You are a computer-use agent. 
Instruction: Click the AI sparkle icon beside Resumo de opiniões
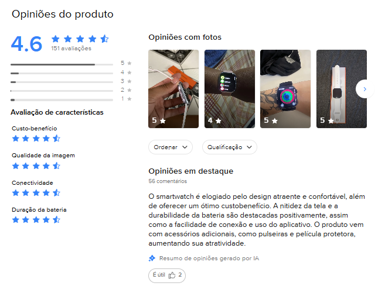(x=152, y=258)
